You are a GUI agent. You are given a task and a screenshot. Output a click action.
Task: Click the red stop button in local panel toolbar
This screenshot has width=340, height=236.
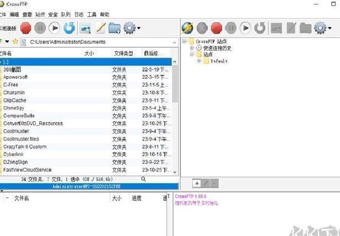pyautogui.click(x=26, y=28)
